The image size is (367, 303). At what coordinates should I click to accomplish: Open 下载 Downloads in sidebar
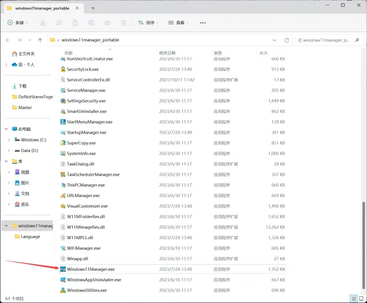tap(19, 86)
